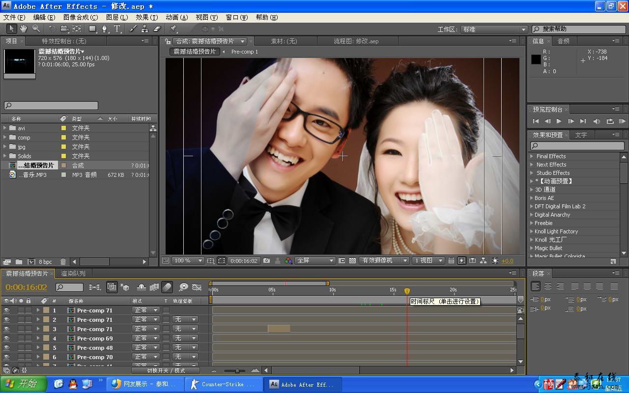Switch to the 渲染队列 tab
The width and height of the screenshot is (629, 393).
click(x=73, y=274)
